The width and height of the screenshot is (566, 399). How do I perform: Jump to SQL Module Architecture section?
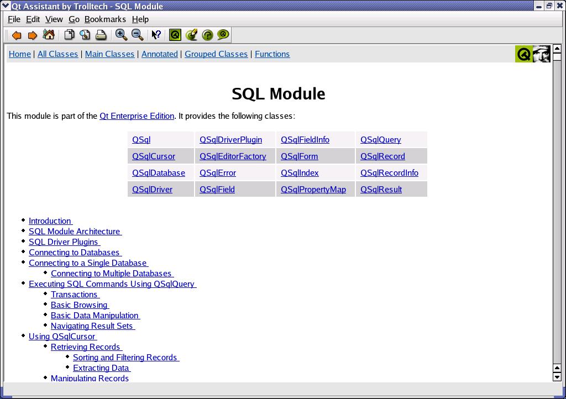[x=75, y=231]
